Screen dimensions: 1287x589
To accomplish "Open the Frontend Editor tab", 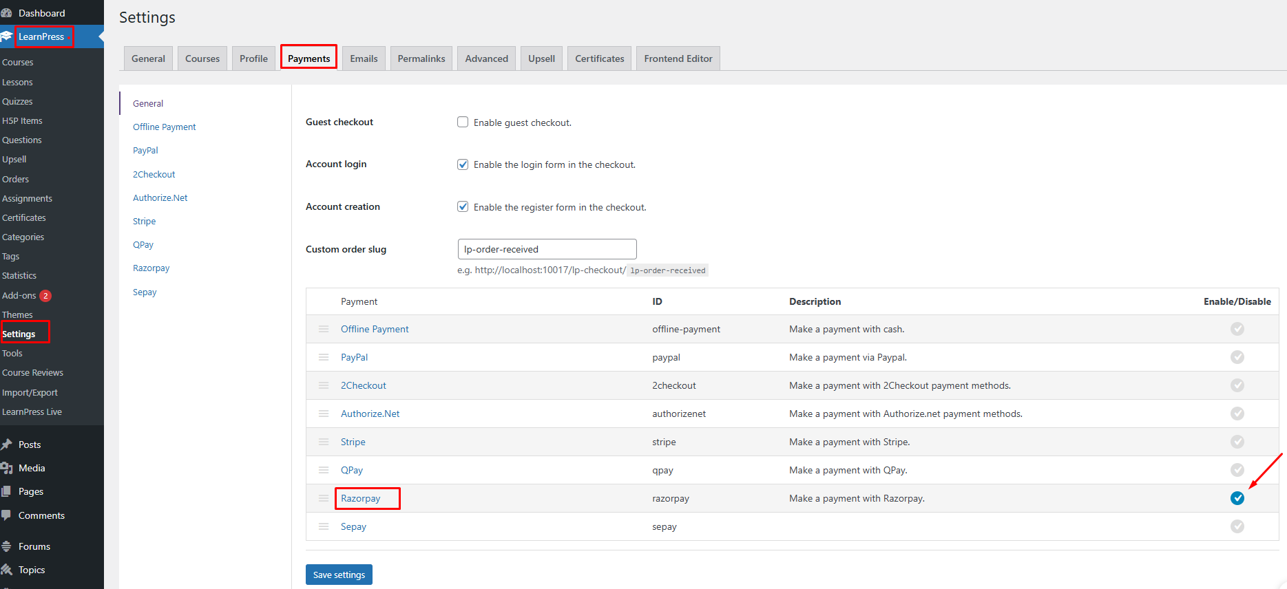I will pos(678,58).
